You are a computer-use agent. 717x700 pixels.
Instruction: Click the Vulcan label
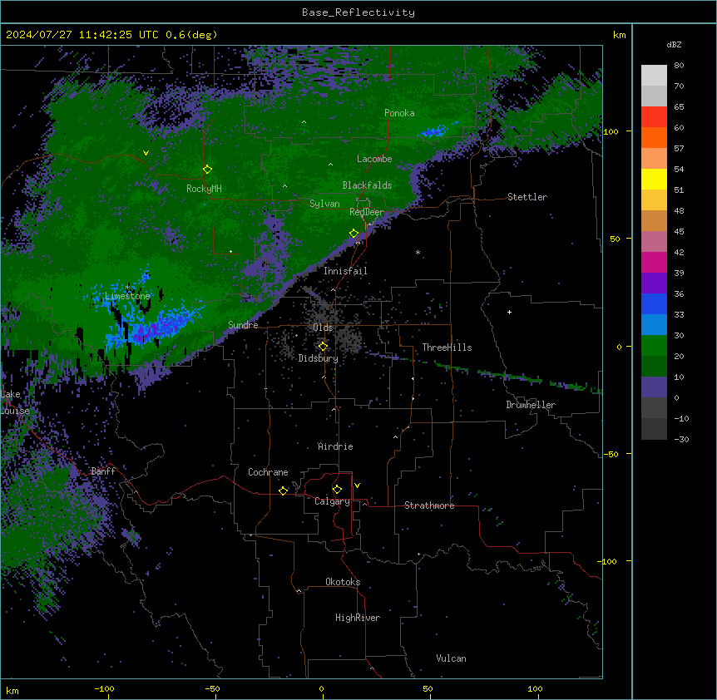(x=452, y=658)
